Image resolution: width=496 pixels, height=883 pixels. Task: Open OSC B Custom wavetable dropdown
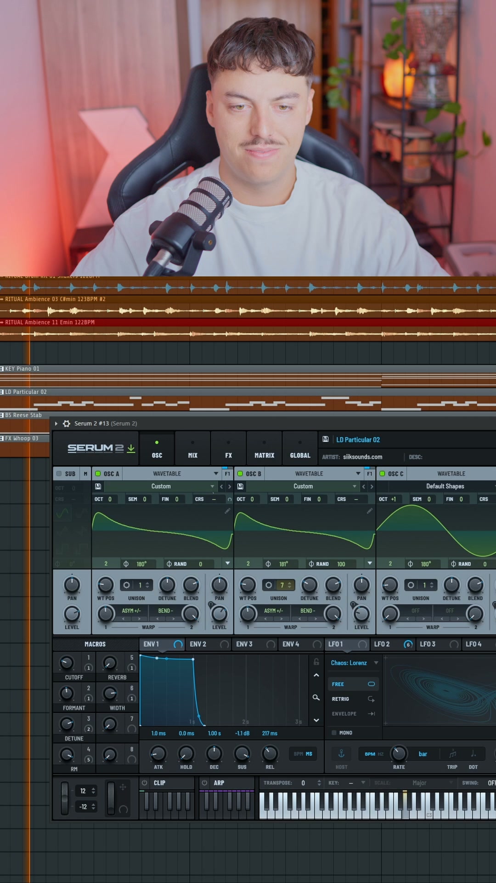[x=303, y=486]
